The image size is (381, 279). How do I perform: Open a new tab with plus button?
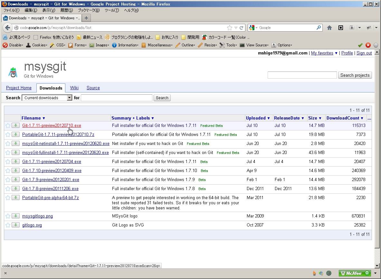tap(86, 18)
